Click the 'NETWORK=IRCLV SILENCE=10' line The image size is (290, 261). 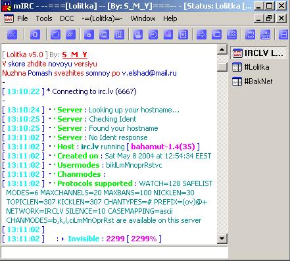(x=89, y=211)
